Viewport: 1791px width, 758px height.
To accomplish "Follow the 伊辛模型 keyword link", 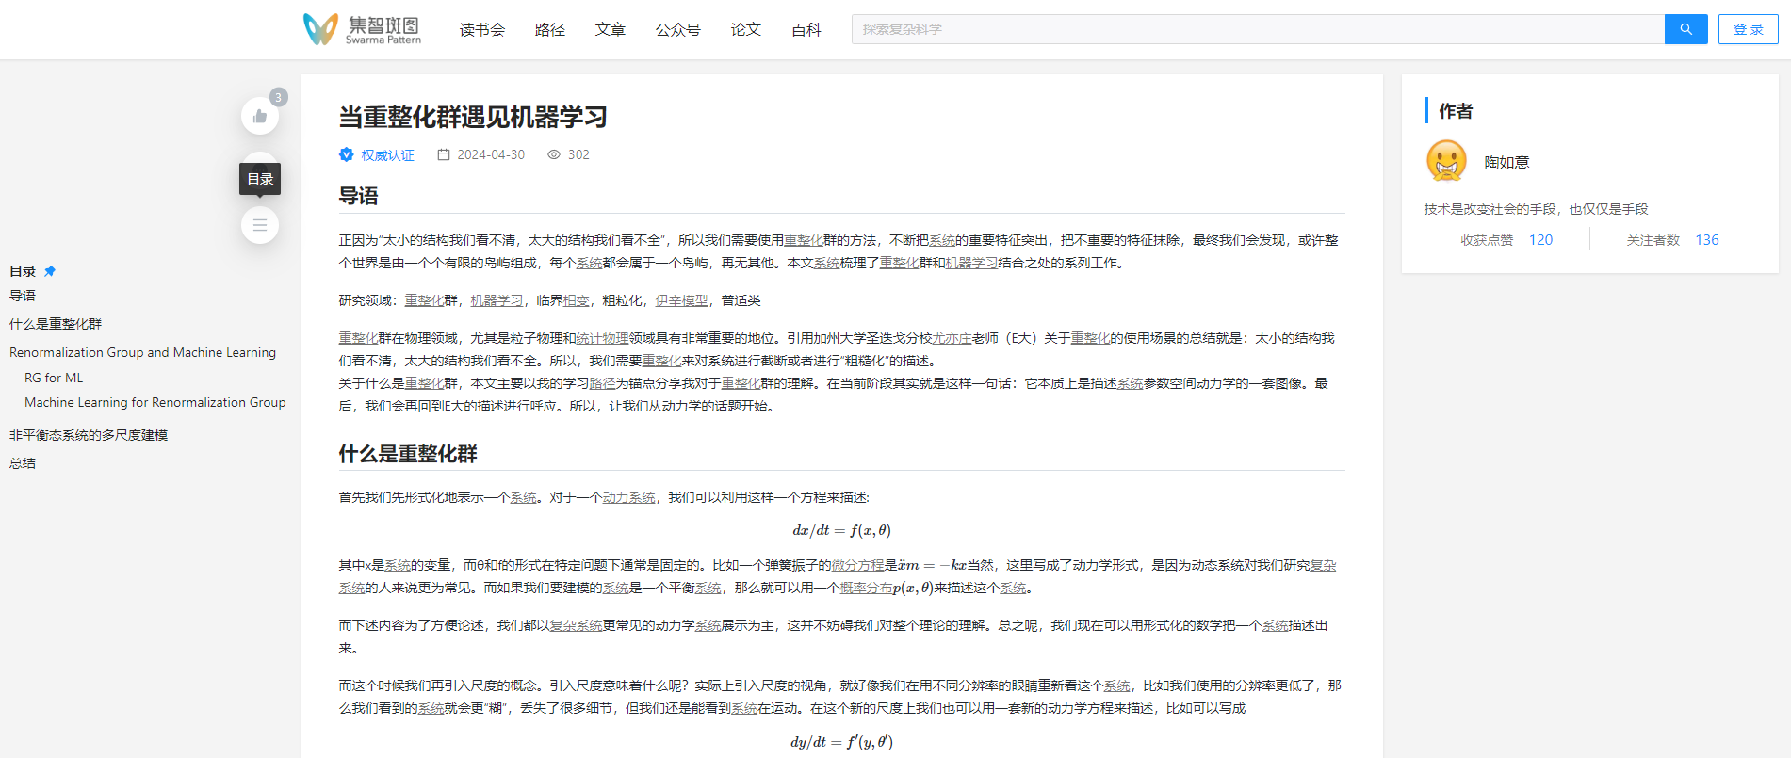I will 681,300.
